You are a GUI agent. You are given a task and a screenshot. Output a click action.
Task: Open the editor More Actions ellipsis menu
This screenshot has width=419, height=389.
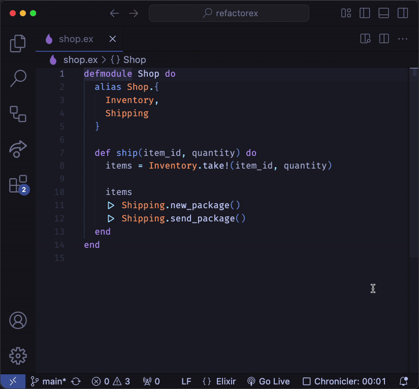point(403,39)
